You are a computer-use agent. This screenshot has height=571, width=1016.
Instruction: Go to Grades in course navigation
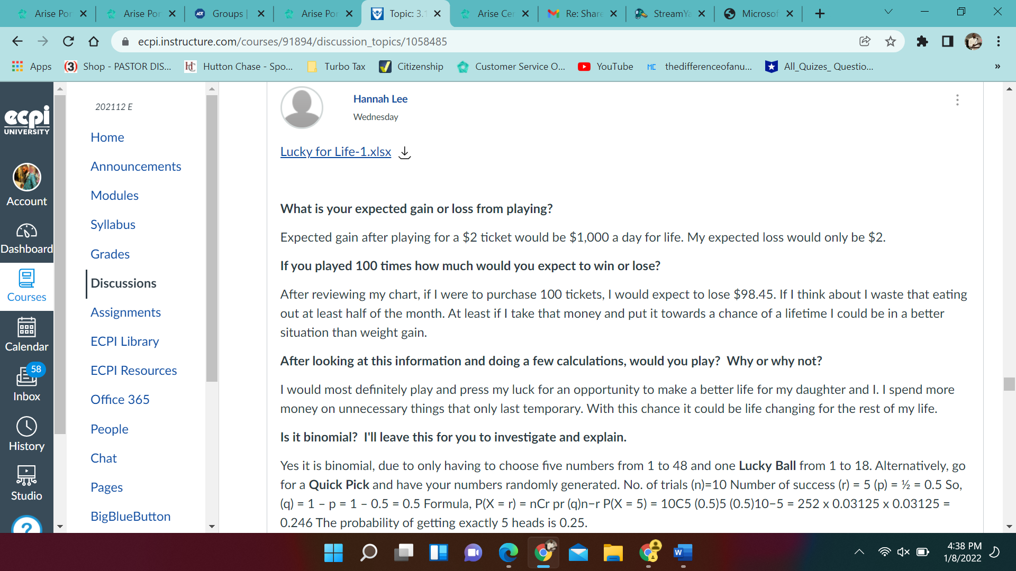coord(110,254)
